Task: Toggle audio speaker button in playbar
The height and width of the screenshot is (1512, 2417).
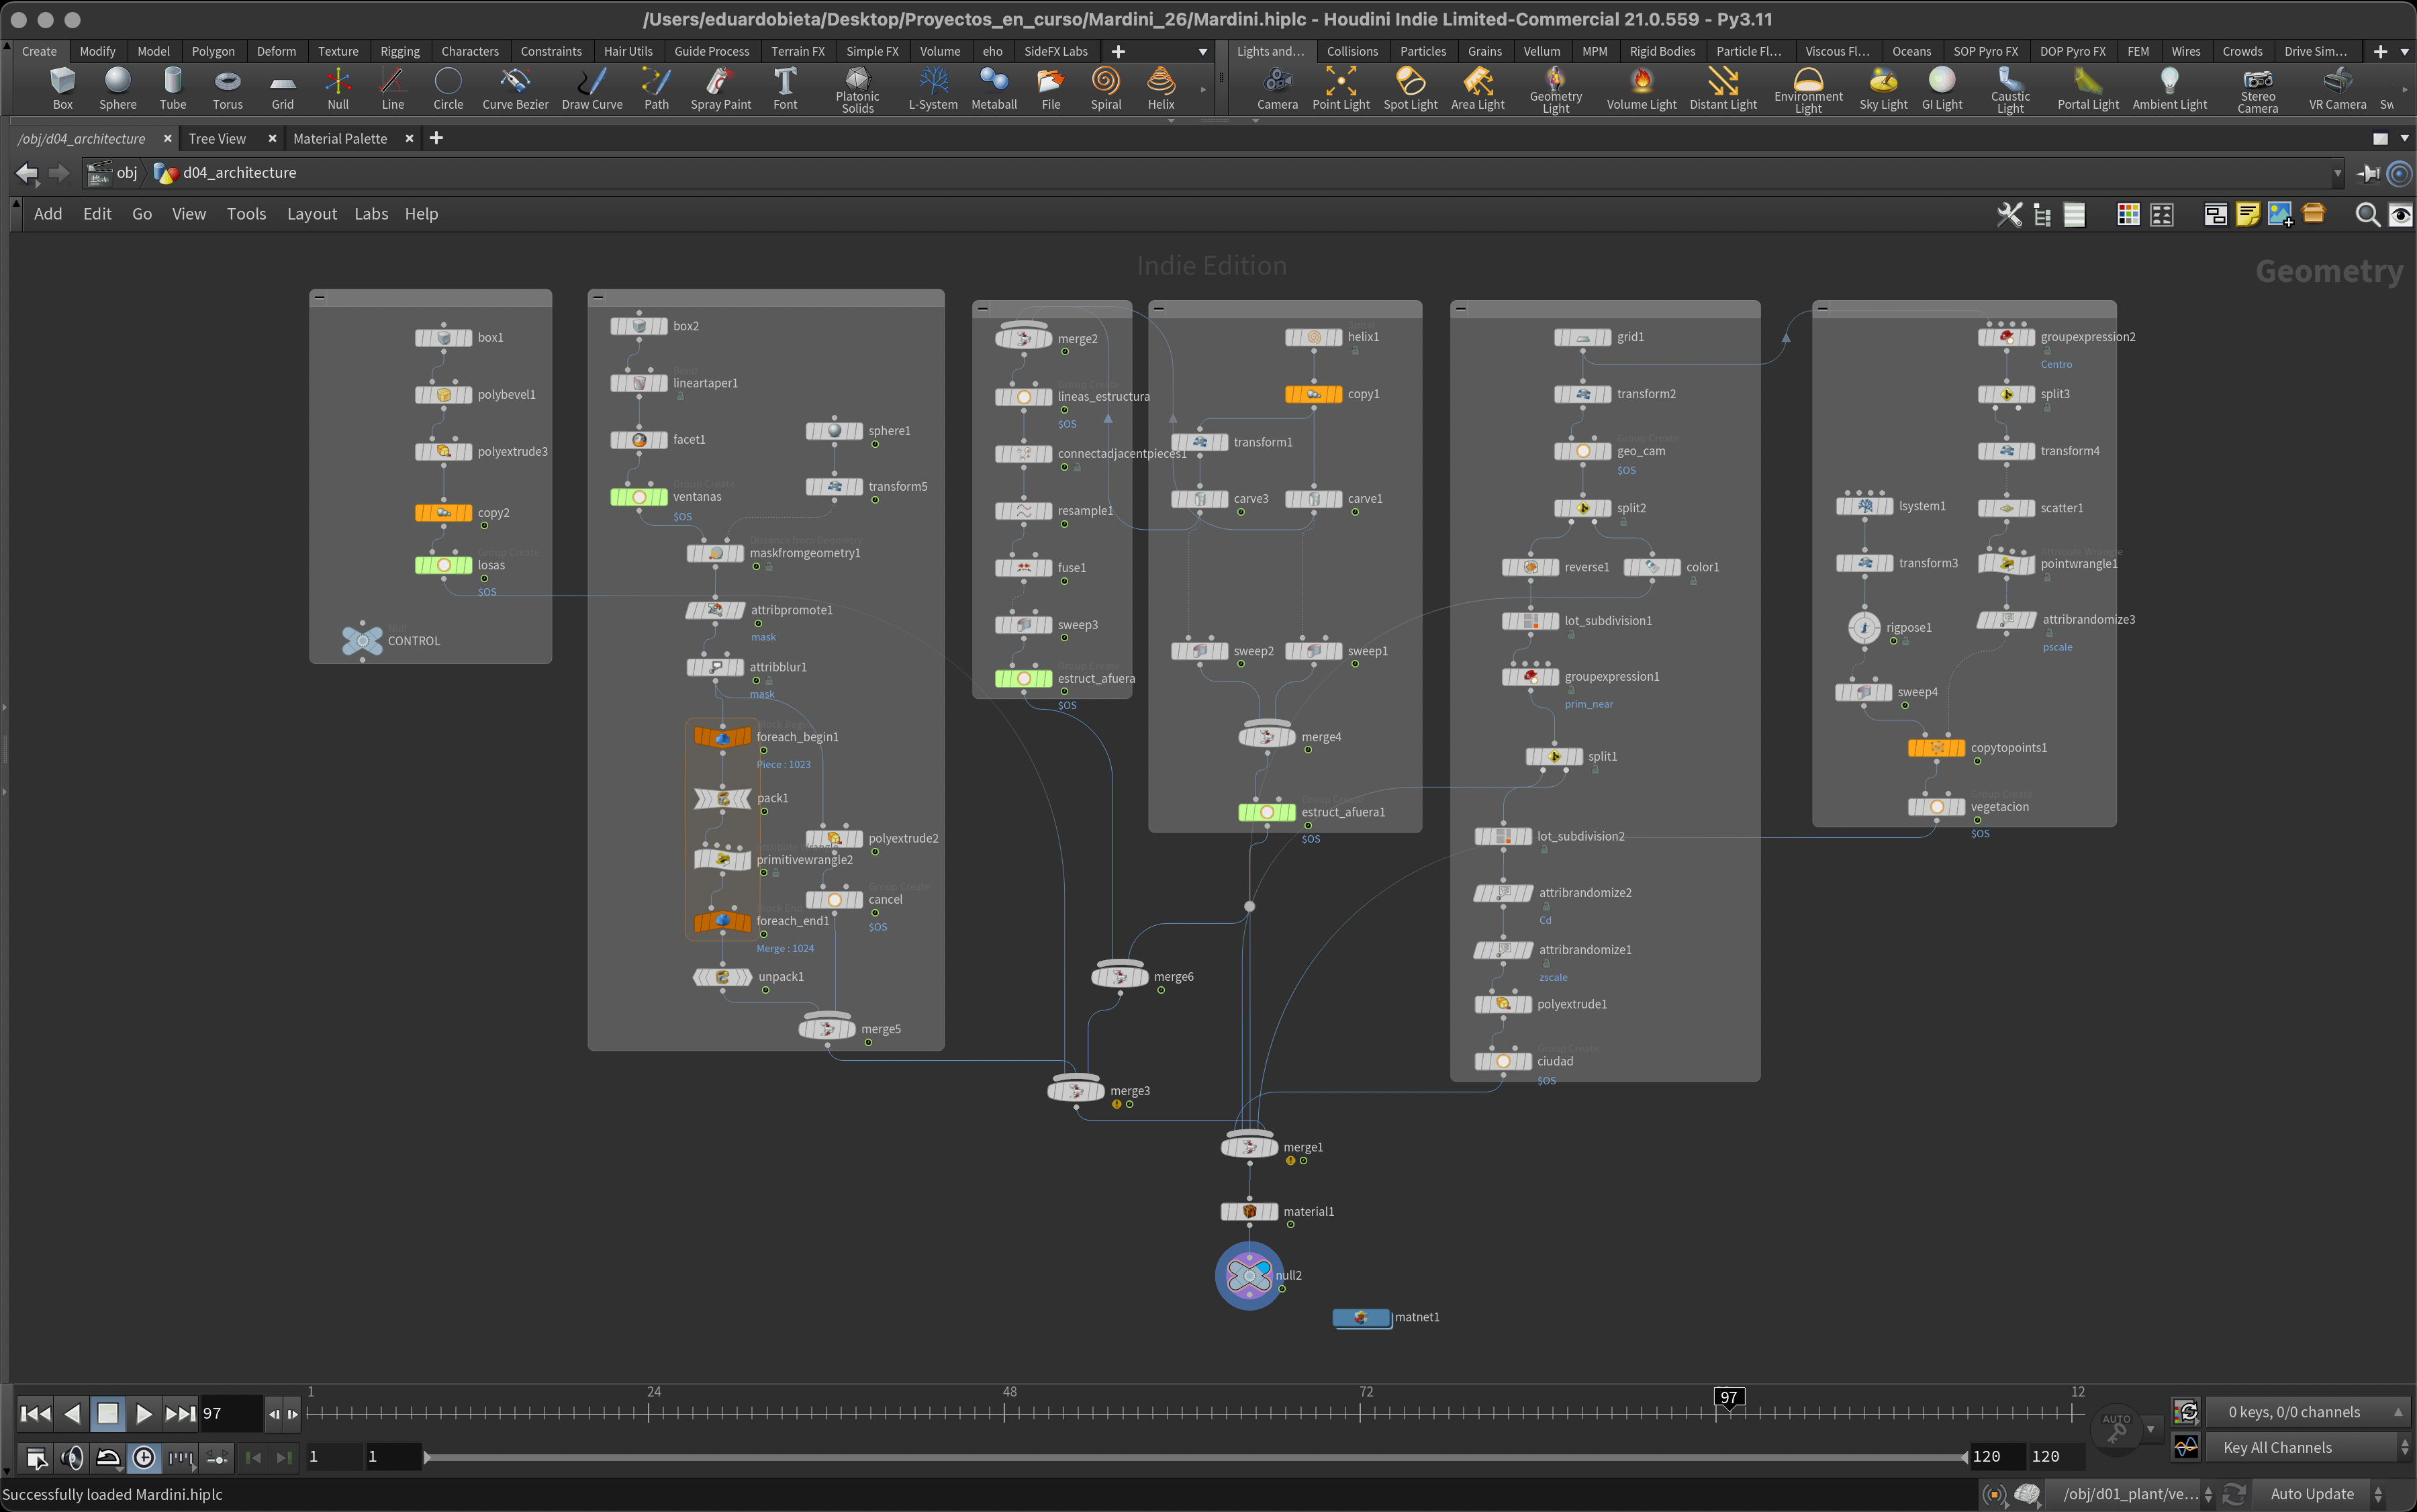Action: point(72,1457)
